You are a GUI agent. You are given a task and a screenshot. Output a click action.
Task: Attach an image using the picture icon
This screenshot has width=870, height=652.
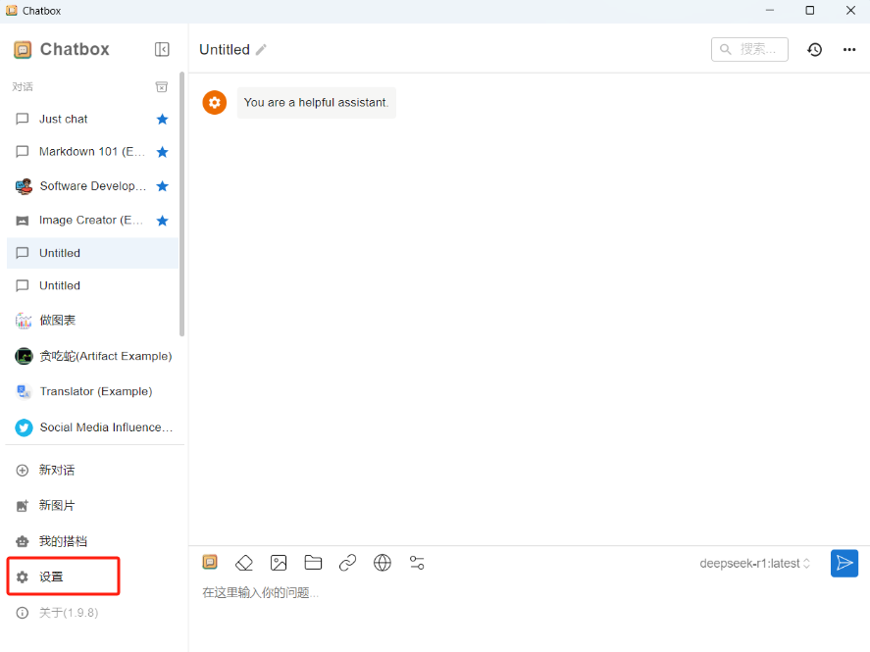[x=279, y=563]
